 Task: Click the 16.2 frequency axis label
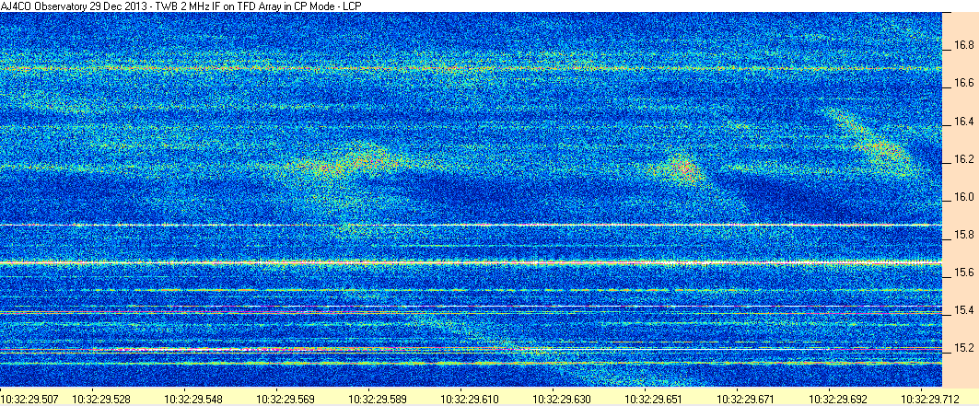coord(963,159)
